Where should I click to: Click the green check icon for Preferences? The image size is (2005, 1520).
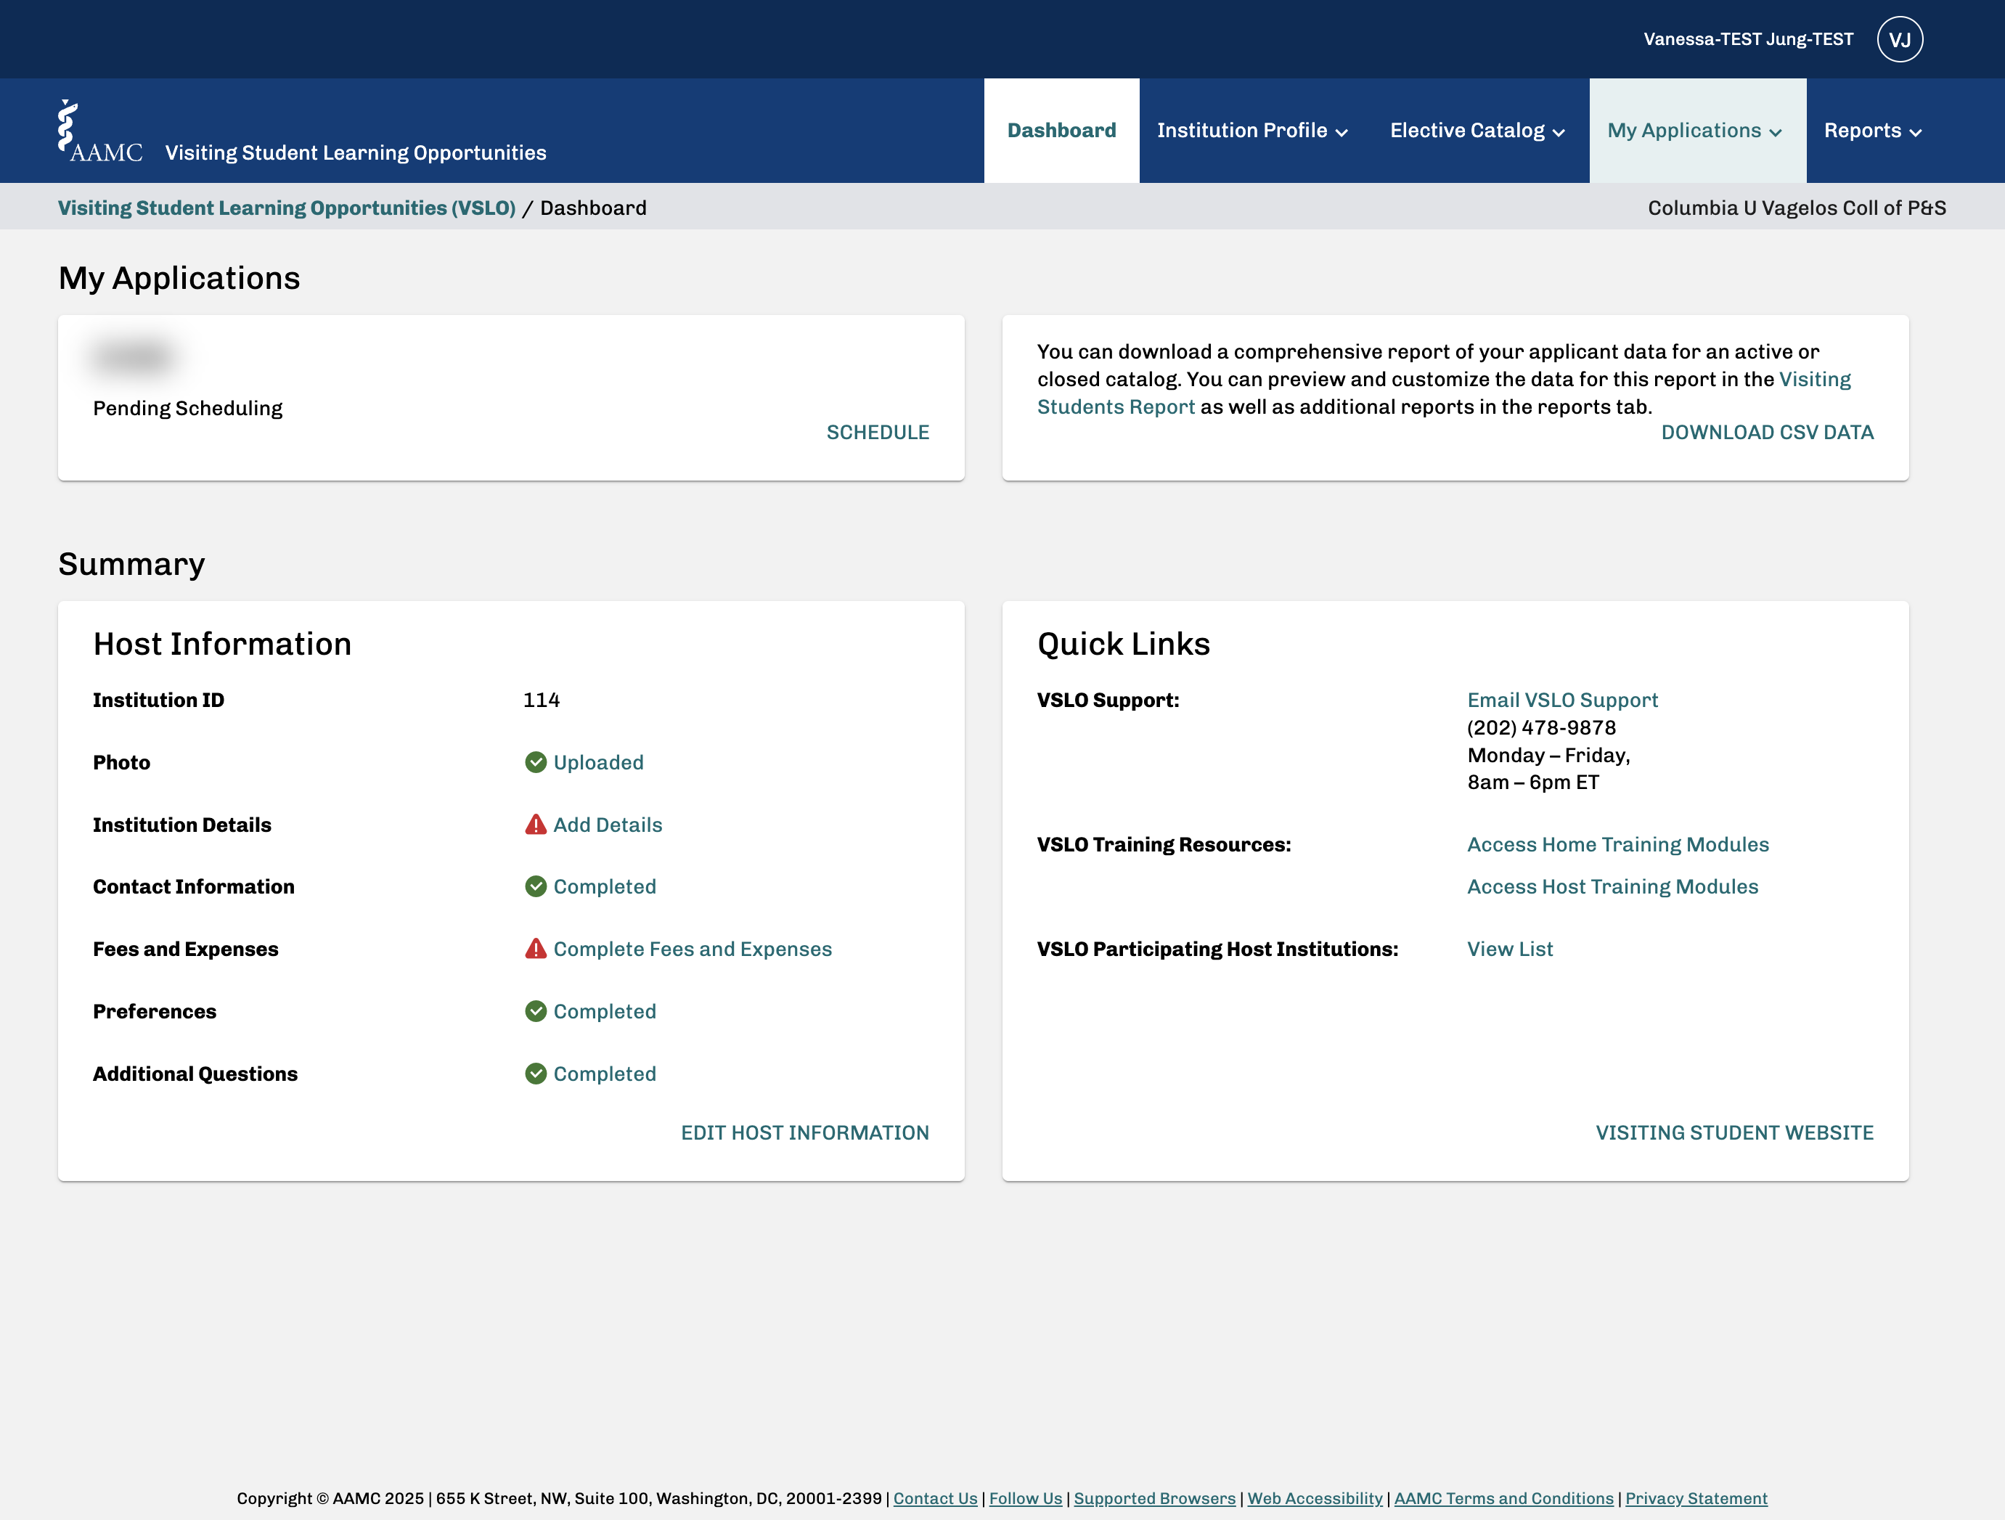tap(536, 1012)
